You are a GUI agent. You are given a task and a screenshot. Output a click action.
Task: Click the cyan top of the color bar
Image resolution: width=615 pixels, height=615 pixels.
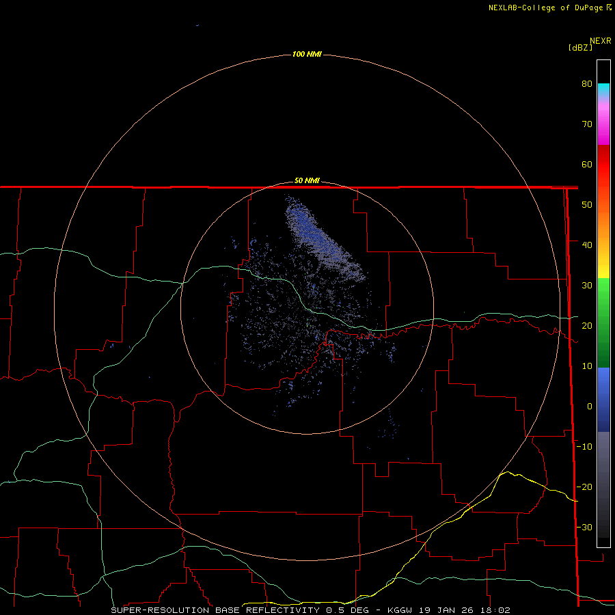(x=603, y=88)
